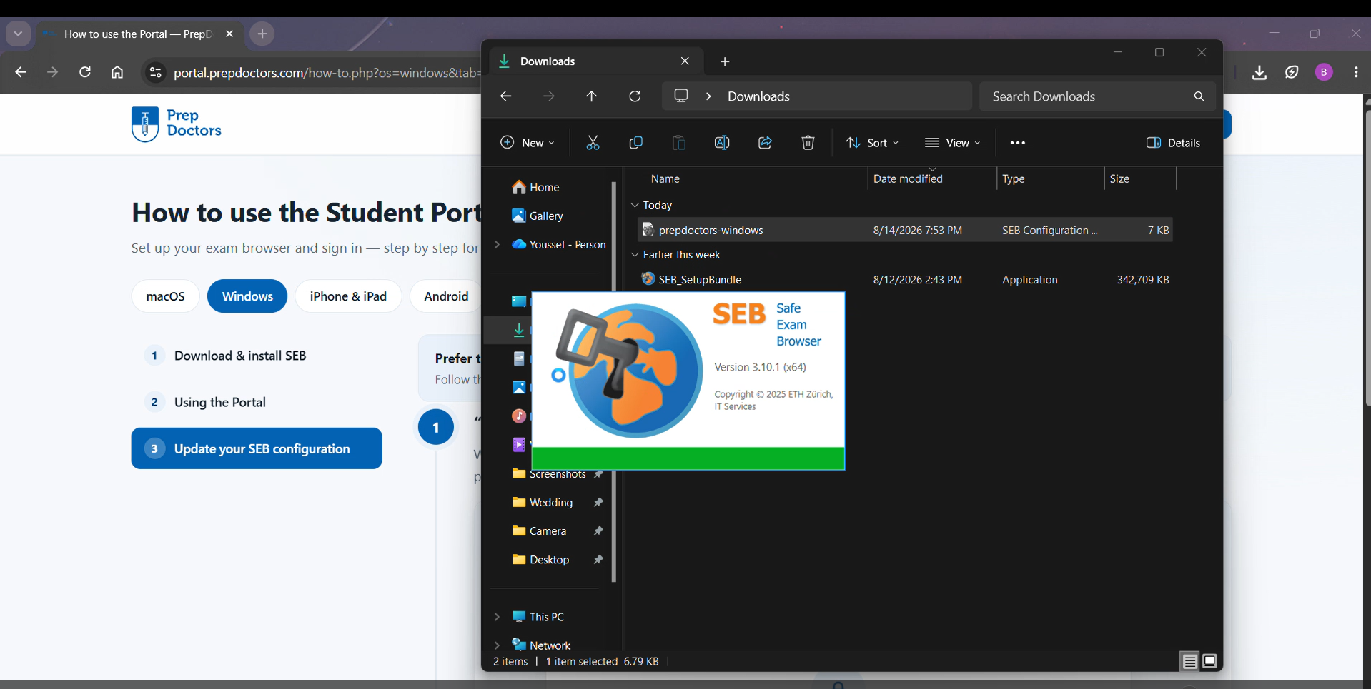
Task: Click the PC icon in the address bar
Action: pos(681,96)
